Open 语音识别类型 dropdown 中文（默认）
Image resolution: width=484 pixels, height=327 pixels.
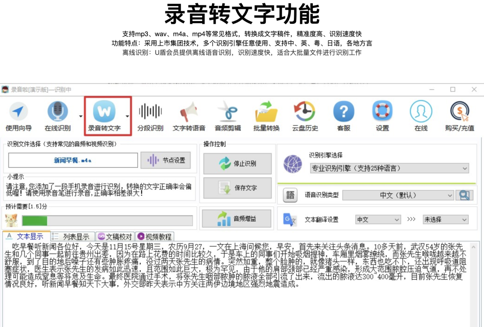(x=398, y=195)
